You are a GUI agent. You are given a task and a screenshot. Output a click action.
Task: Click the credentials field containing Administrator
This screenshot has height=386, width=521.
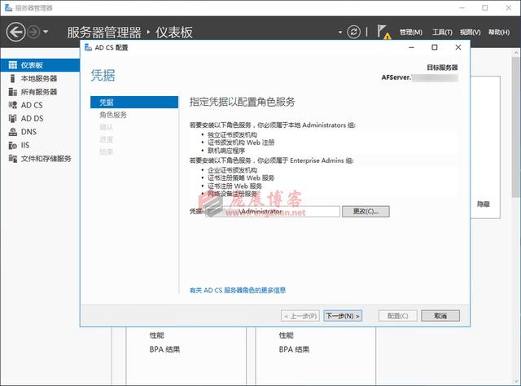tap(273, 212)
